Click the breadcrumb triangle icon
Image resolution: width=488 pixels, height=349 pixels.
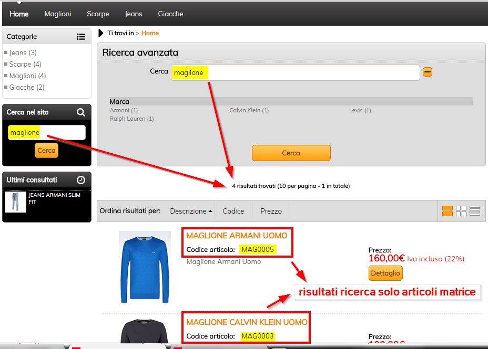click(x=100, y=33)
